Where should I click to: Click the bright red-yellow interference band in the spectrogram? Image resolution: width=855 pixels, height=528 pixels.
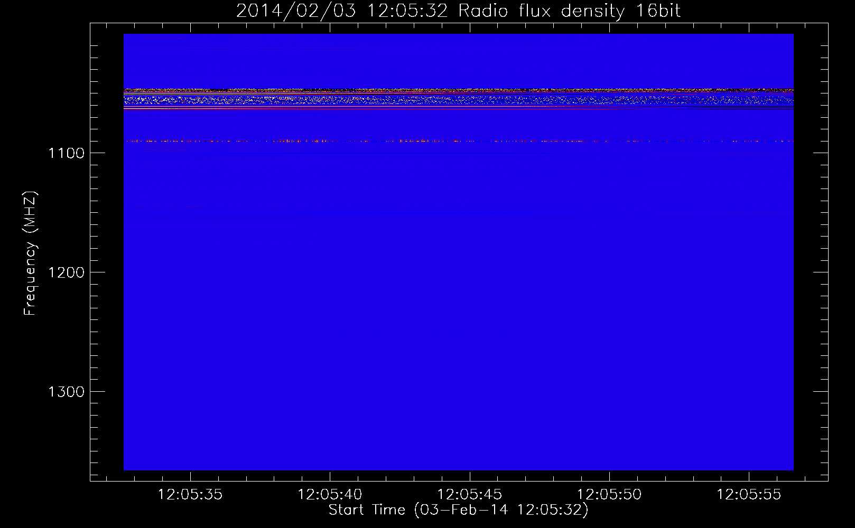point(458,99)
